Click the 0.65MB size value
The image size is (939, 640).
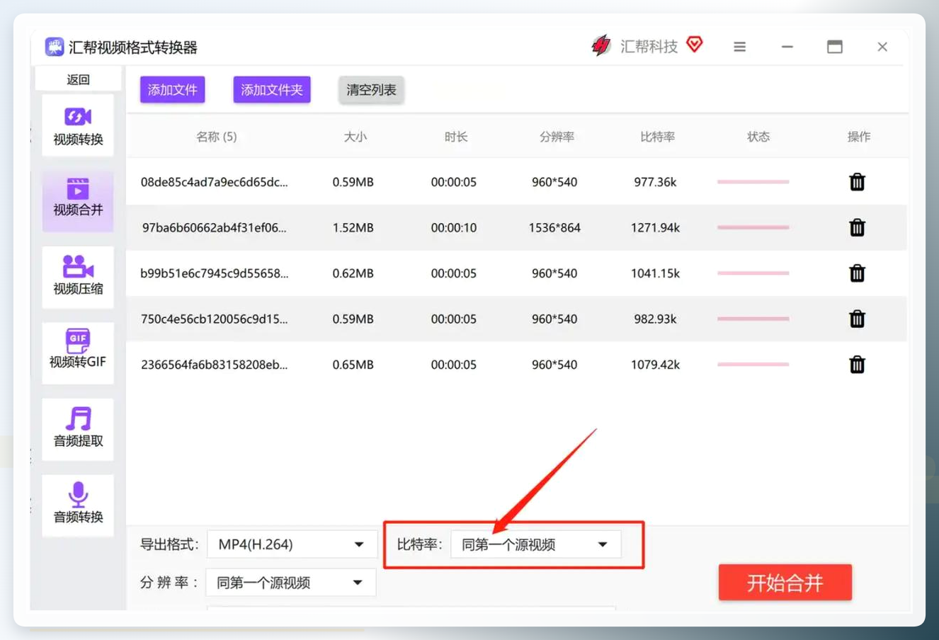[353, 365]
